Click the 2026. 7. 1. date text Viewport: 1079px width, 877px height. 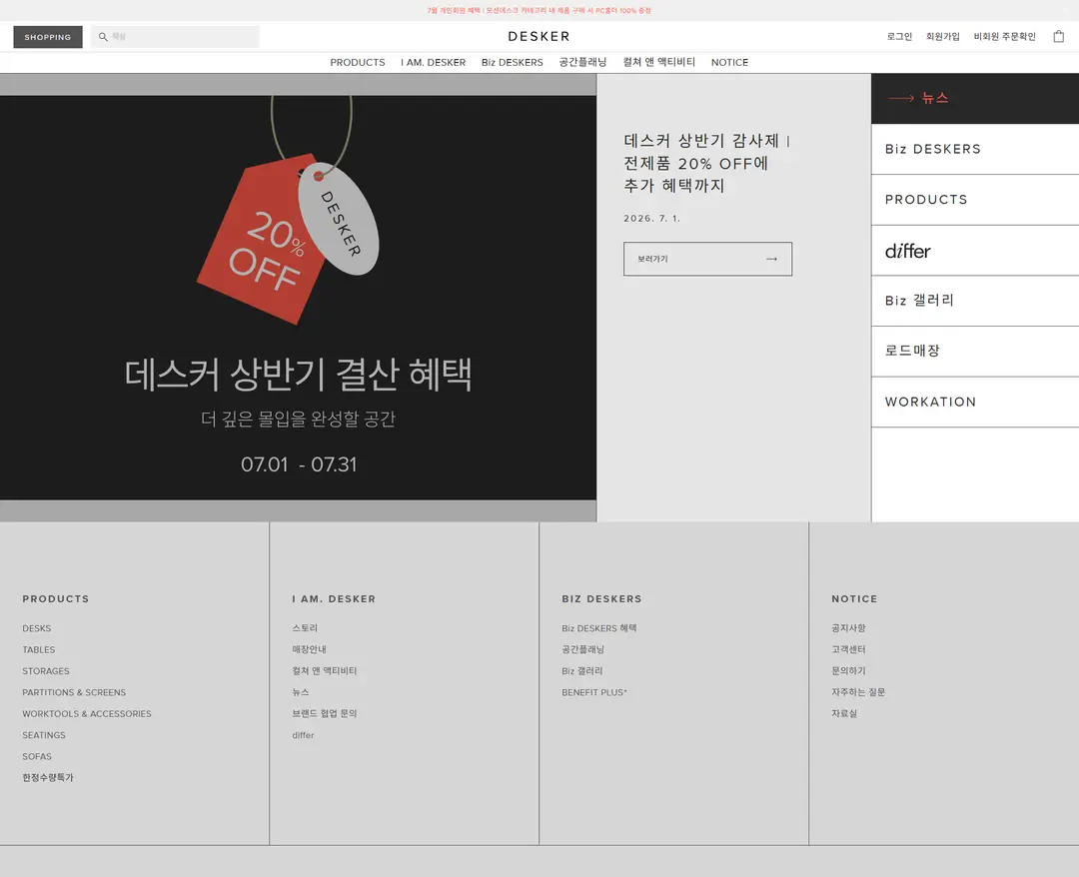coord(651,218)
